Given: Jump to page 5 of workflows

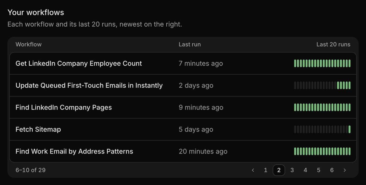Looking at the screenshot, I should (x=319, y=170).
